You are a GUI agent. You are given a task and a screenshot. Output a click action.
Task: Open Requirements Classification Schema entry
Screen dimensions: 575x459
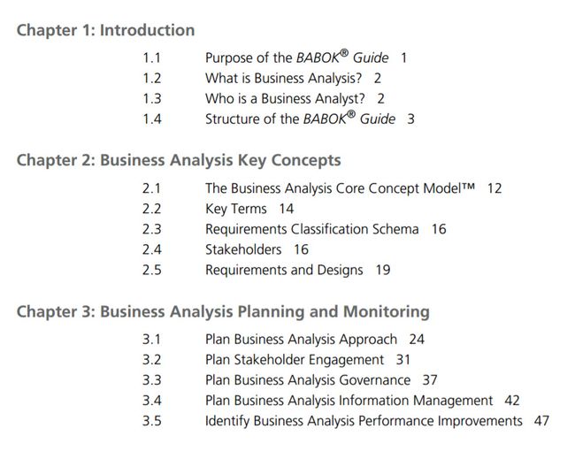(x=311, y=229)
